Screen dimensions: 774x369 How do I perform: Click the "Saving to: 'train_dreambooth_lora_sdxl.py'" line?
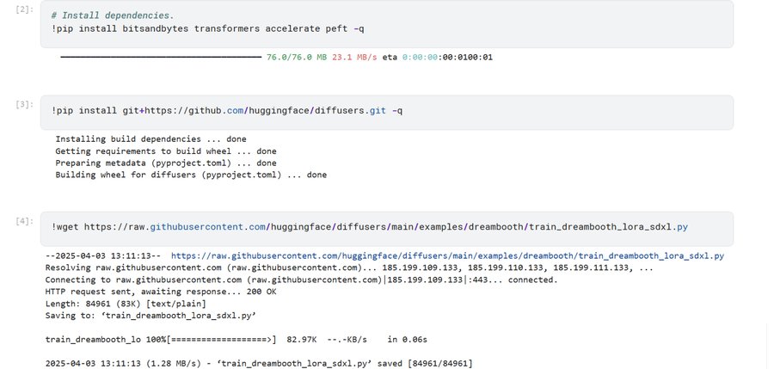coord(150,315)
